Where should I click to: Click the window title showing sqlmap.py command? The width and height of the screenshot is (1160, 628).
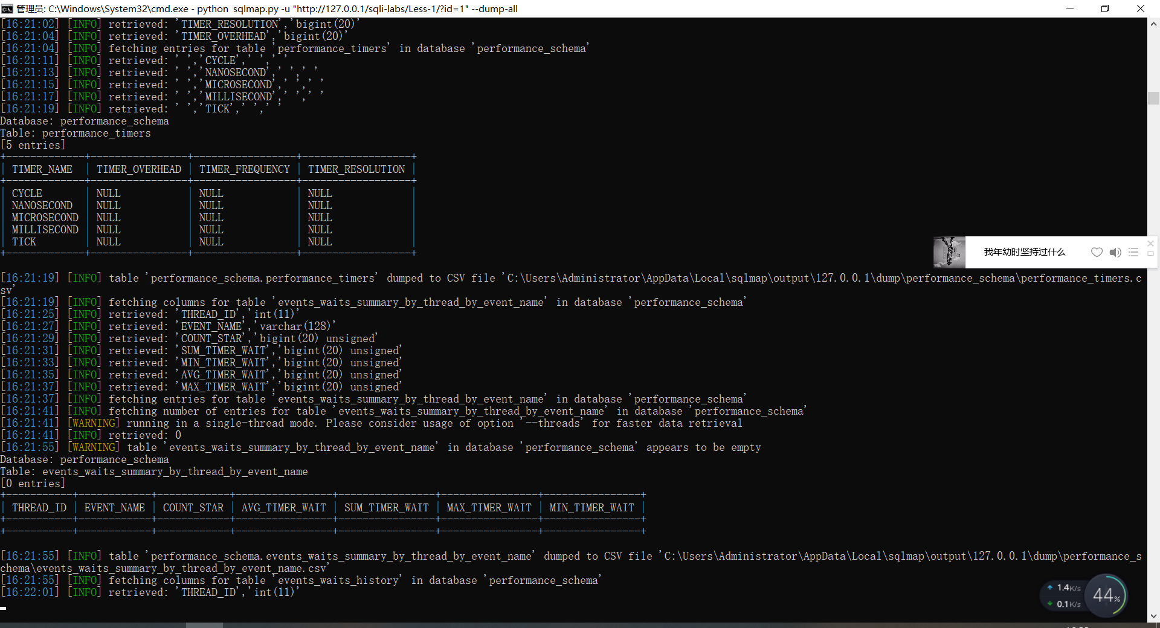[267, 8]
